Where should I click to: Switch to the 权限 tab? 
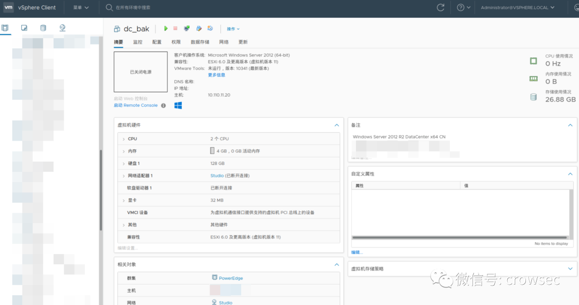(x=176, y=42)
